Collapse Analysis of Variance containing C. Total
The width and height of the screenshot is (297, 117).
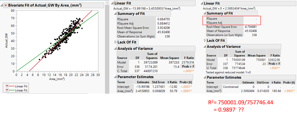(x=115, y=49)
